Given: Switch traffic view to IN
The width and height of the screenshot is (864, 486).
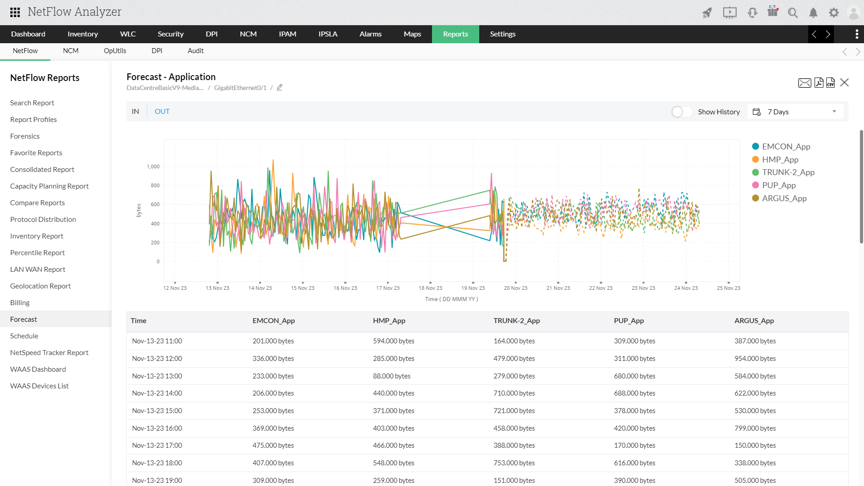Looking at the screenshot, I should pyautogui.click(x=135, y=111).
